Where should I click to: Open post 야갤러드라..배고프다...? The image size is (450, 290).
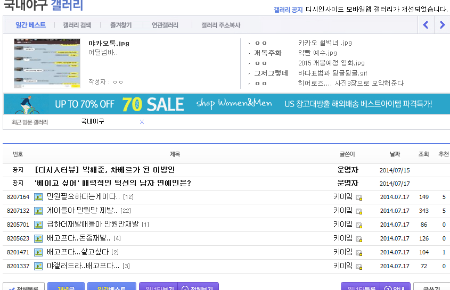[83, 266]
